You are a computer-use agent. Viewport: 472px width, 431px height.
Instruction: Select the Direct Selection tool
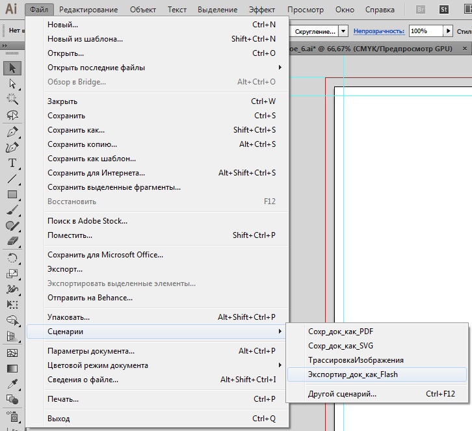12,84
